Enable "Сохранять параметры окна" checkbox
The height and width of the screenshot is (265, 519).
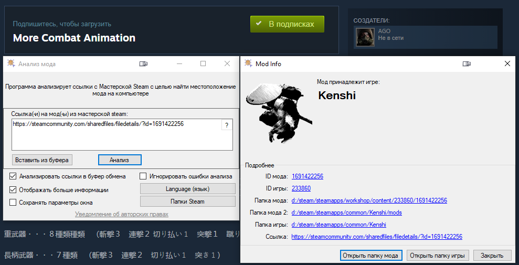(x=13, y=203)
